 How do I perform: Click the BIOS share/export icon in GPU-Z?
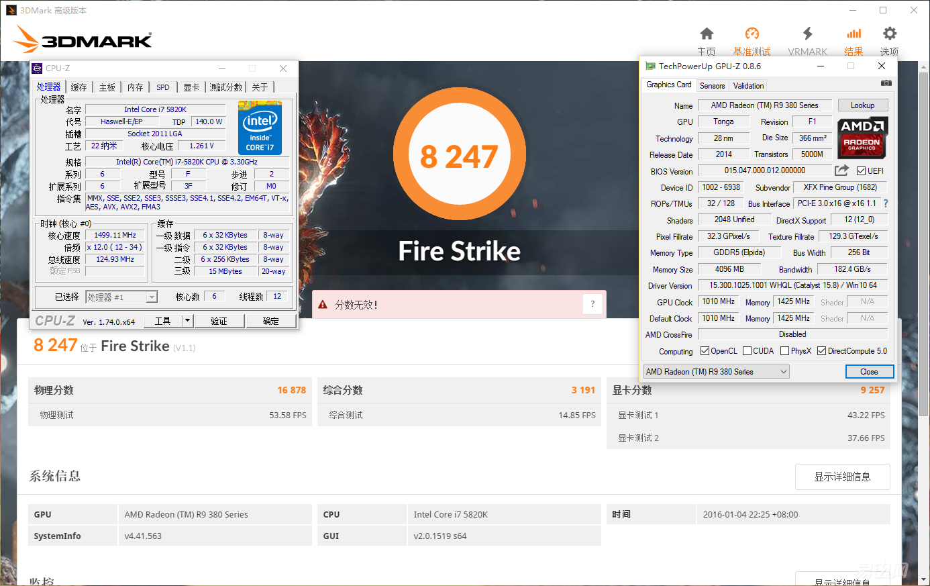click(841, 170)
